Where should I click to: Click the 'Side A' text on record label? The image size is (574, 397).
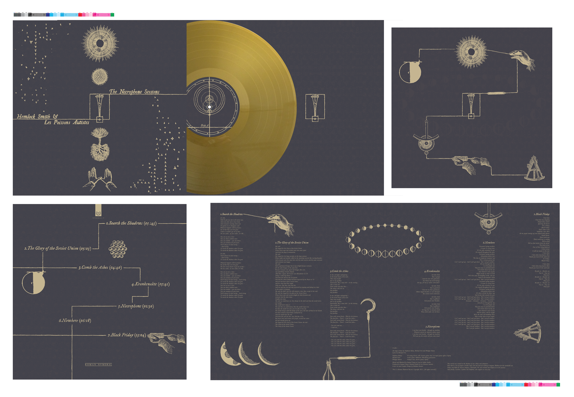[x=205, y=125]
